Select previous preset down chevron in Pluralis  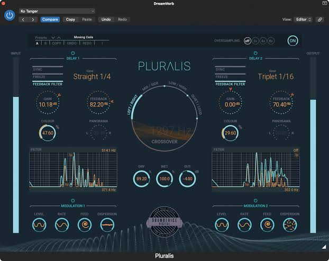(x=53, y=38)
